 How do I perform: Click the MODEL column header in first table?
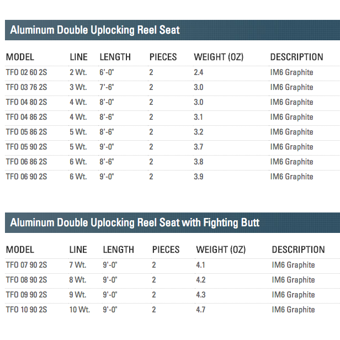tap(20, 57)
